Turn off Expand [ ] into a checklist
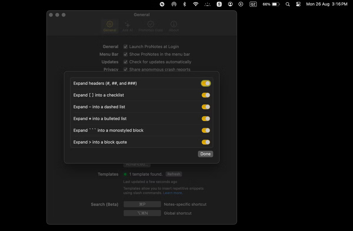Image resolution: width=353 pixels, height=231 pixels. 206,95
